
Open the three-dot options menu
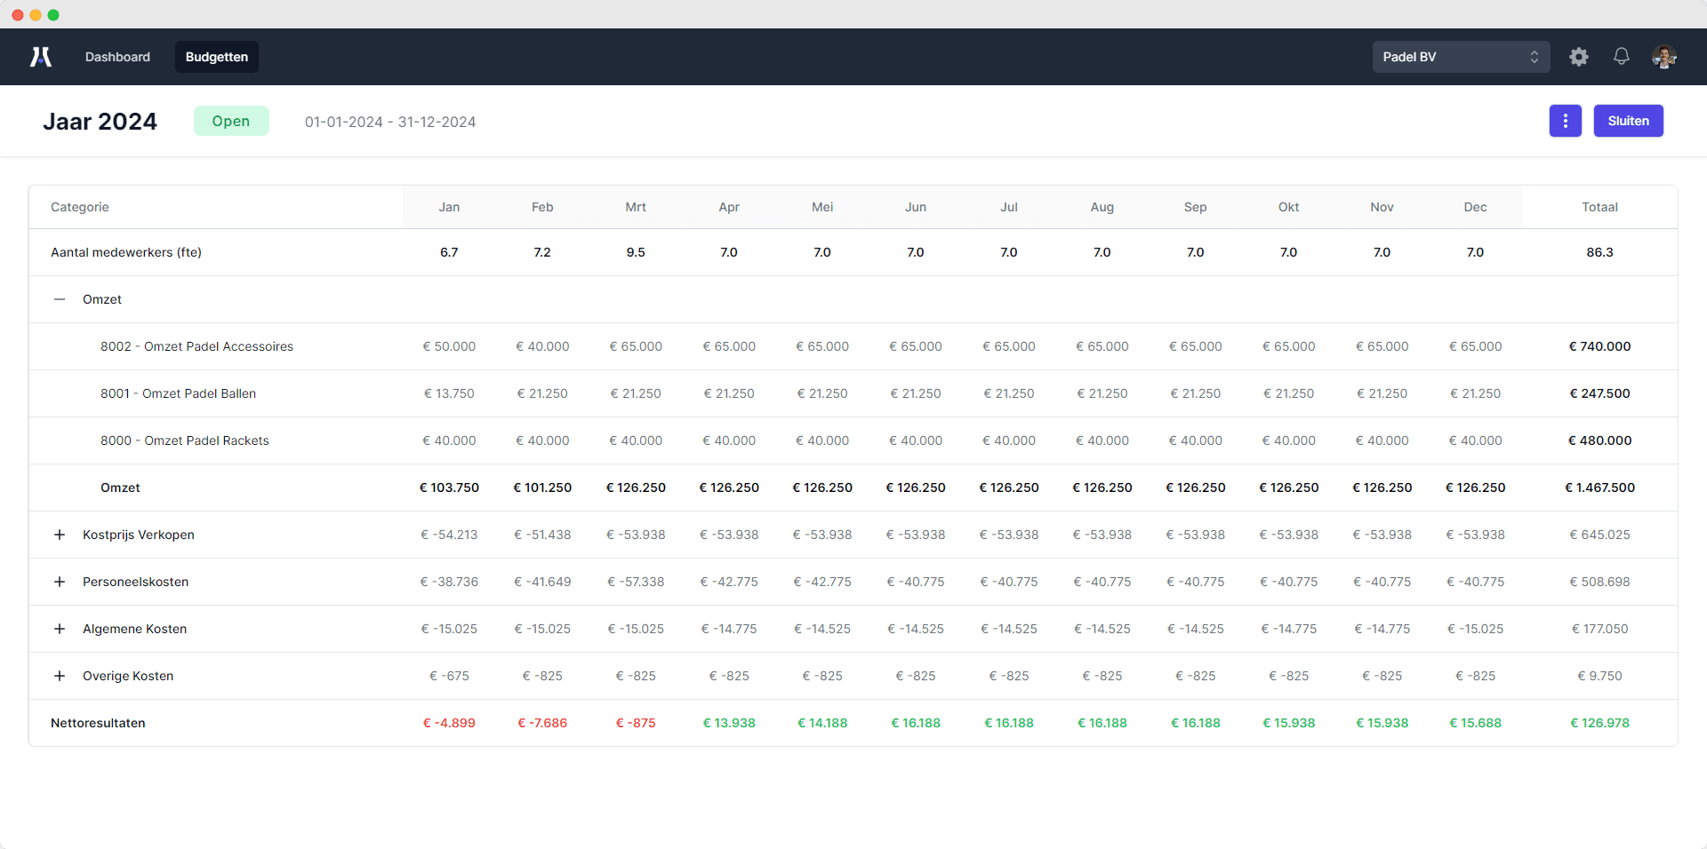[x=1565, y=121]
